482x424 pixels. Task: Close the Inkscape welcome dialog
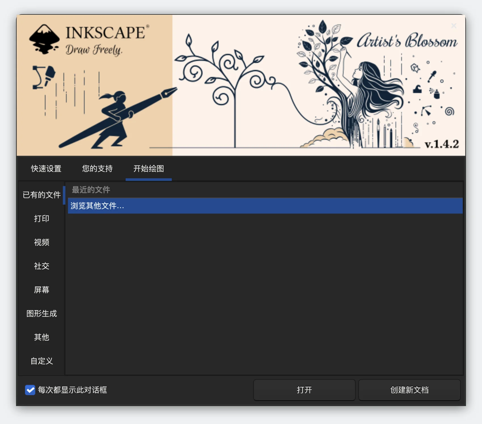pos(454,26)
